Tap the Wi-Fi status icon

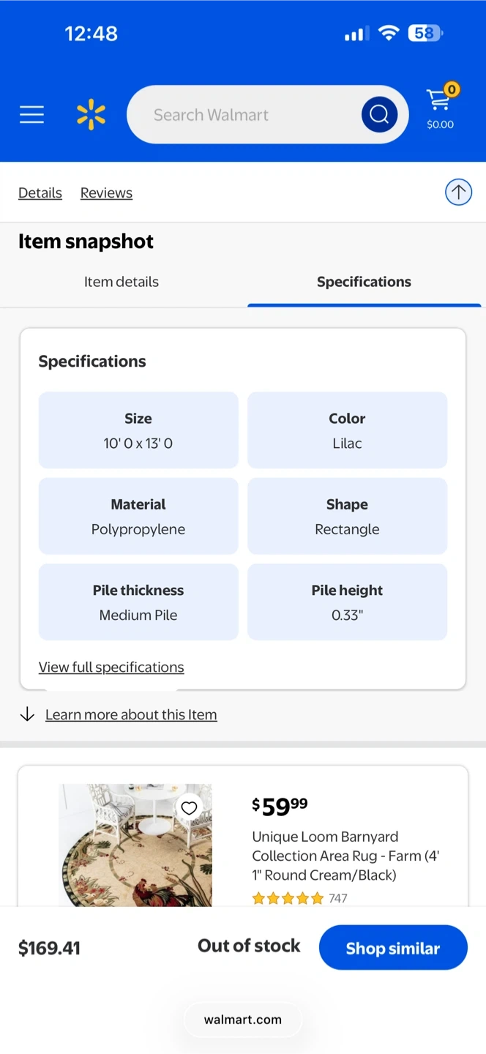389,34
